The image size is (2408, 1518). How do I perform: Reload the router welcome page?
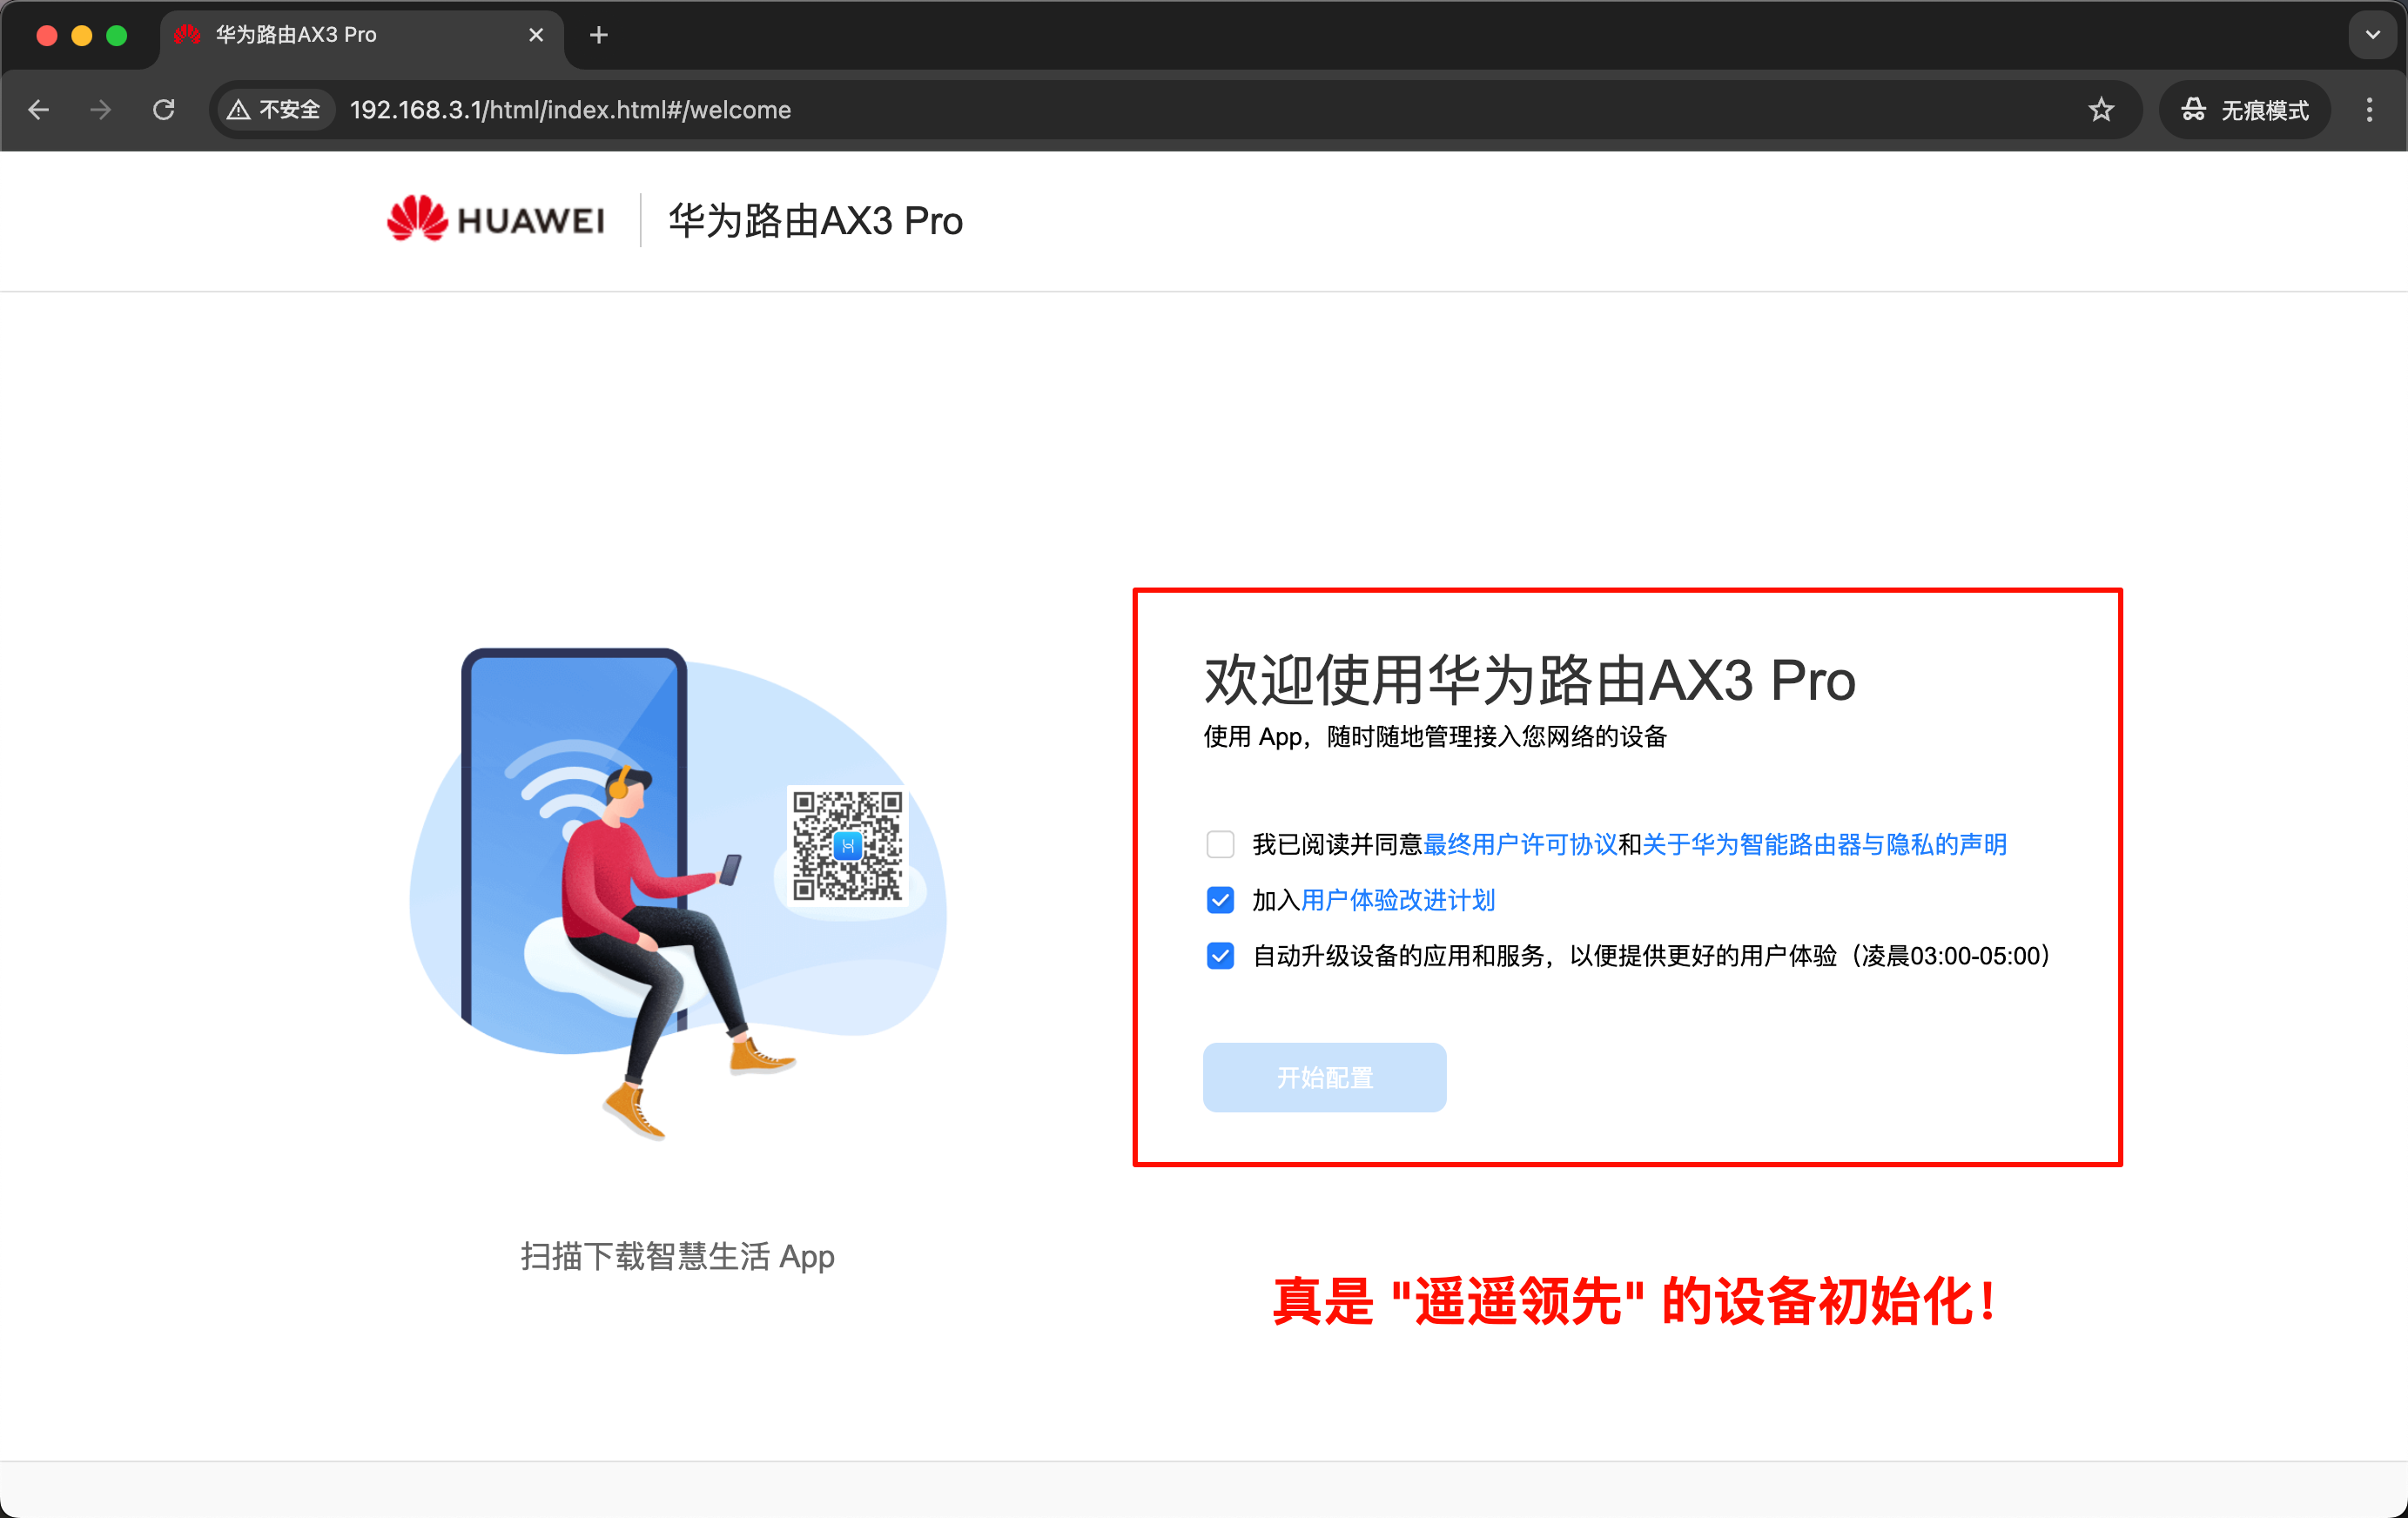[x=164, y=110]
